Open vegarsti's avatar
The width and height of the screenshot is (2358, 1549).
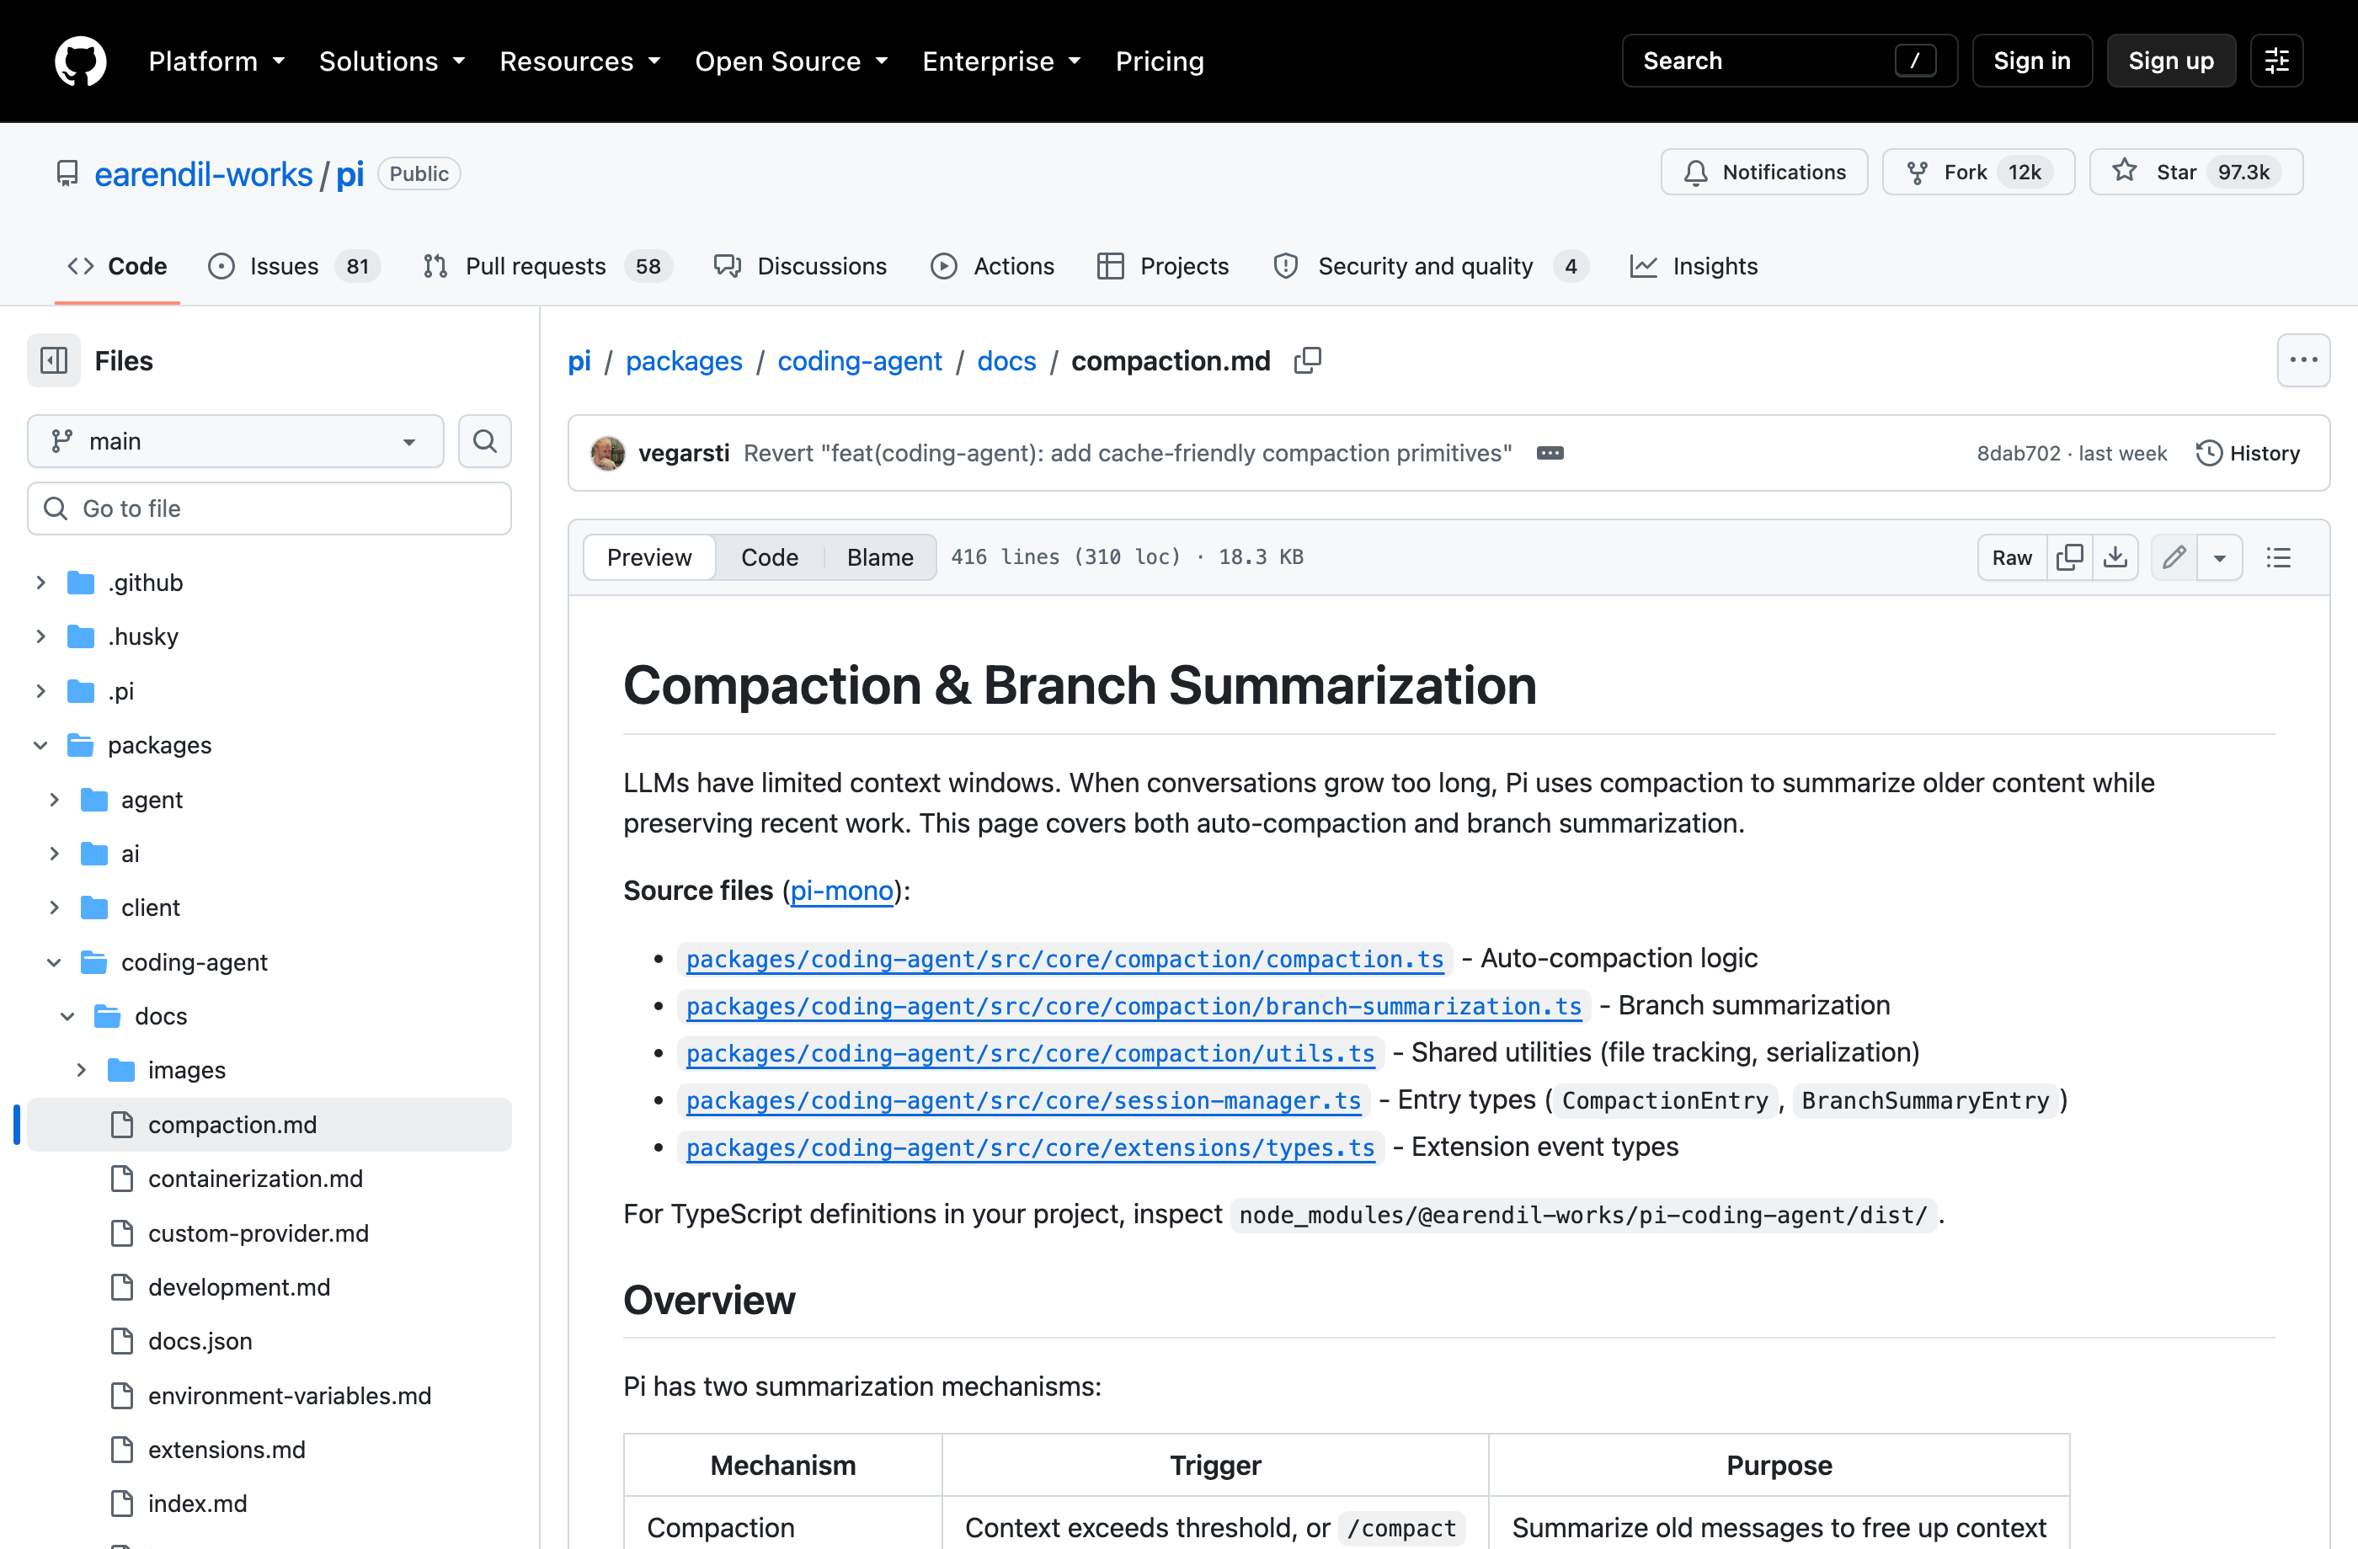pyautogui.click(x=607, y=453)
